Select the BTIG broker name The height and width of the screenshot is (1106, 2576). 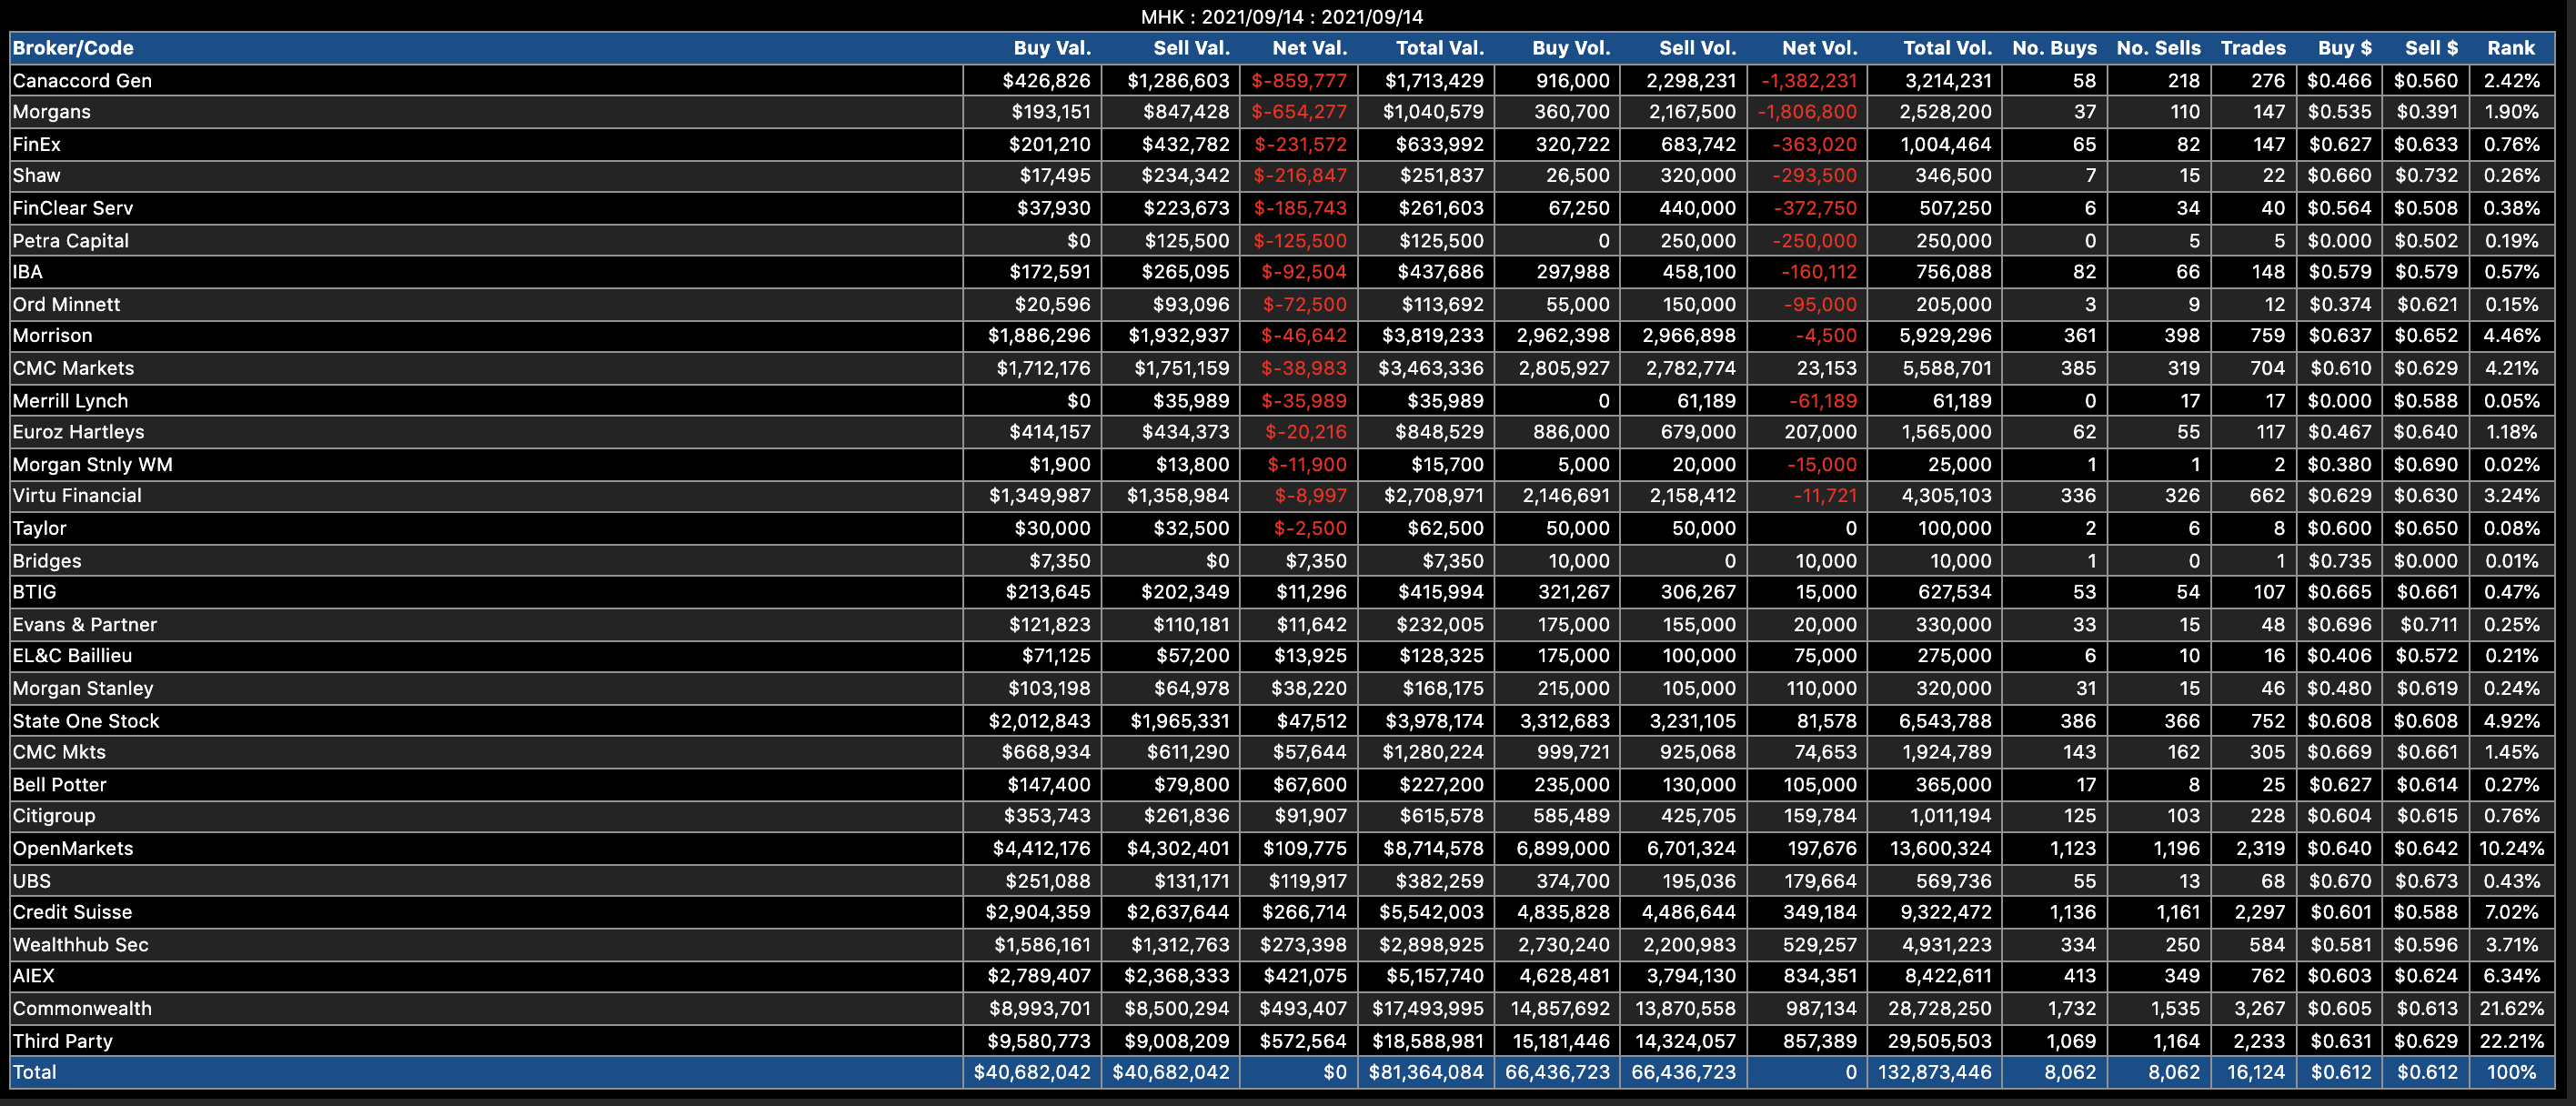click(x=34, y=592)
